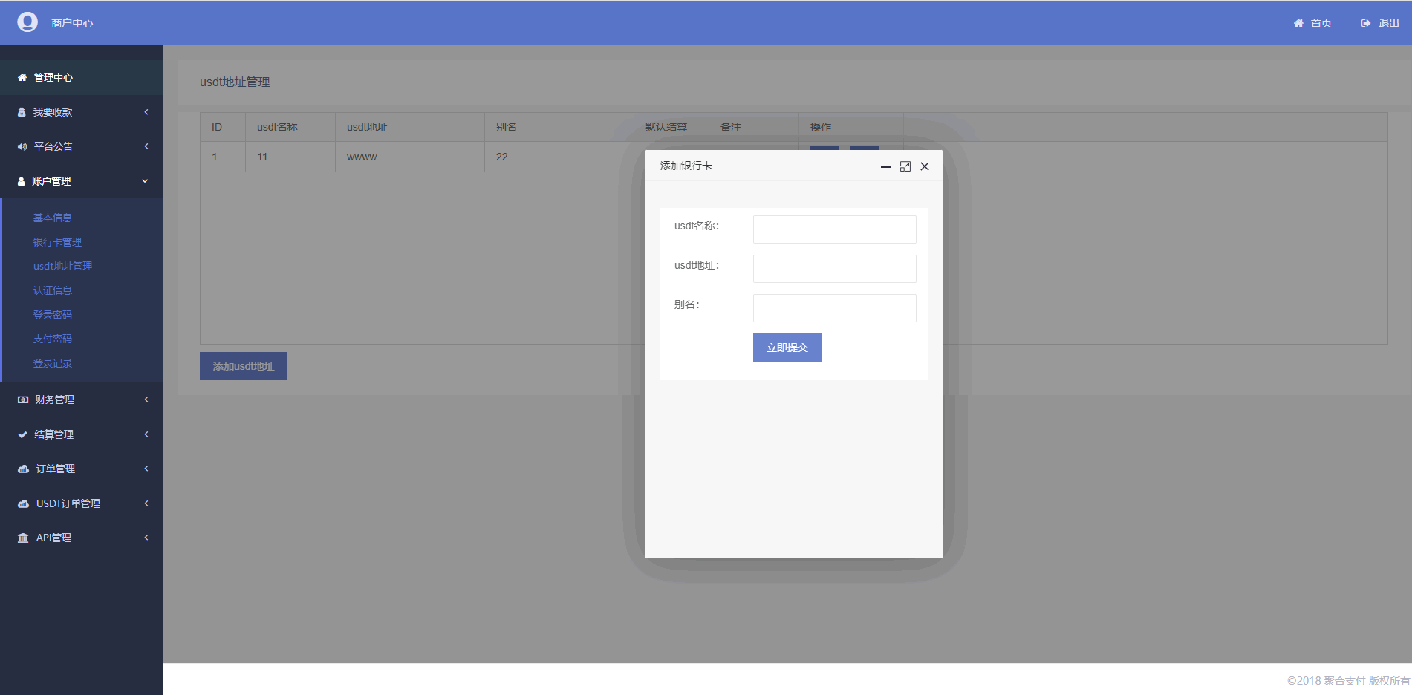Image resolution: width=1412 pixels, height=695 pixels.
Task: Focus the usdt名称 input field
Action: click(834, 229)
